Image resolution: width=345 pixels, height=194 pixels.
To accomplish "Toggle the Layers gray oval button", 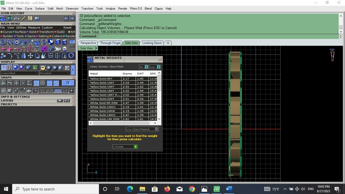I will 60,101.
